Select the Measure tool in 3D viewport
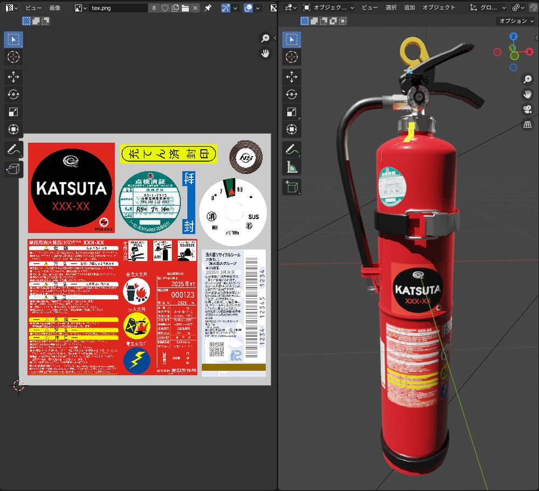The width and height of the screenshot is (539, 491). (292, 167)
